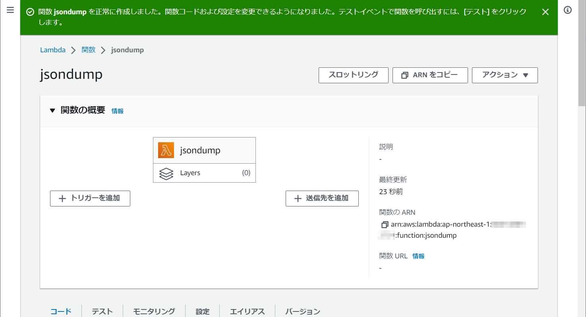The image size is (586, 317).
Task: Open the アクション dropdown menu
Action: click(x=505, y=75)
